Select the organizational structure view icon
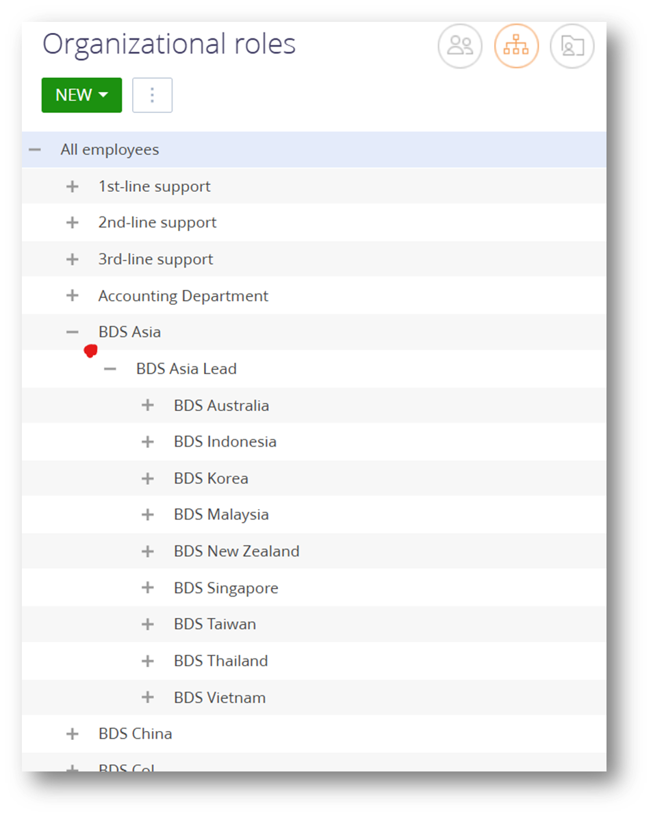The image size is (651, 816). pyautogui.click(x=516, y=46)
